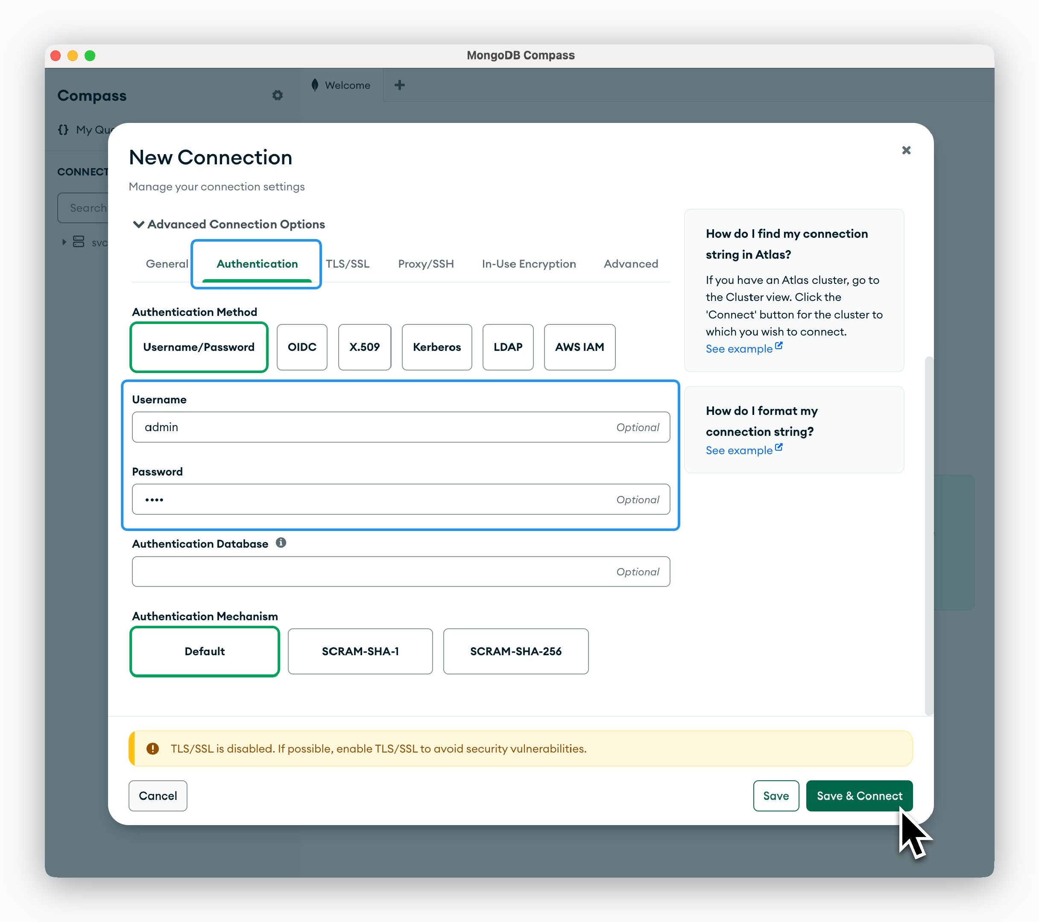Click Save & Connect button

859,796
